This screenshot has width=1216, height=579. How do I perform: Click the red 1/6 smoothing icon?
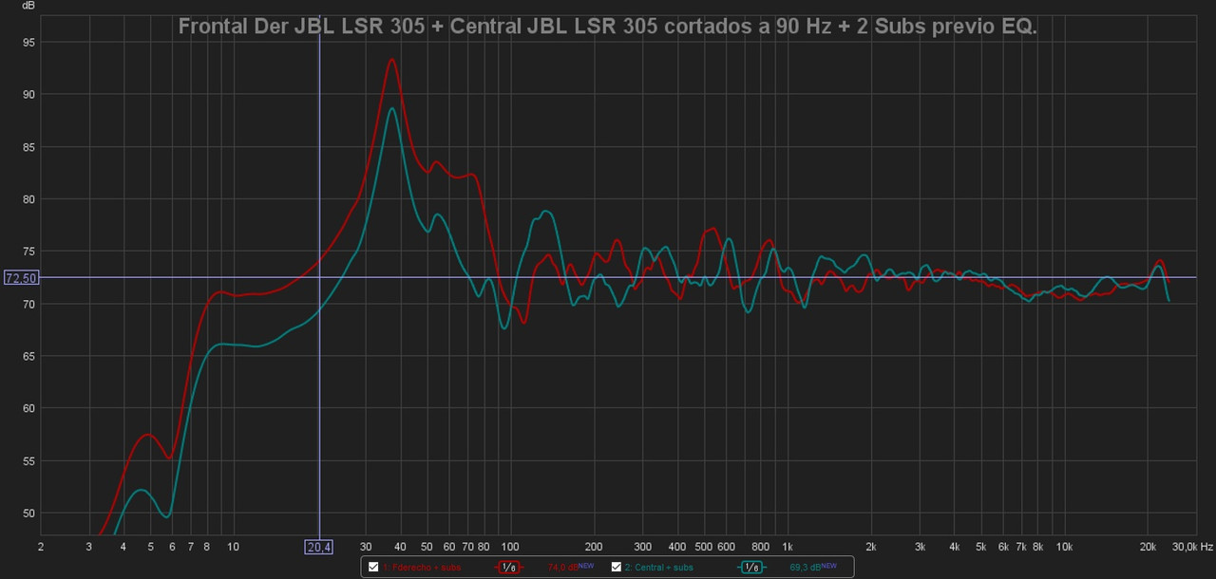pos(508,568)
